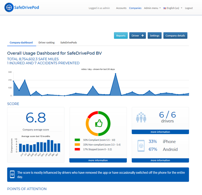Switch to the Company dashboard tab
The width and height of the screenshot is (202, 195).
coord(21,43)
